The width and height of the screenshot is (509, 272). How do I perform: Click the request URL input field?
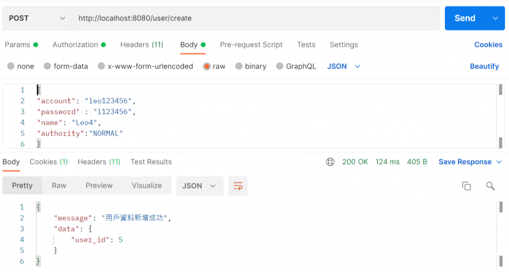point(256,18)
